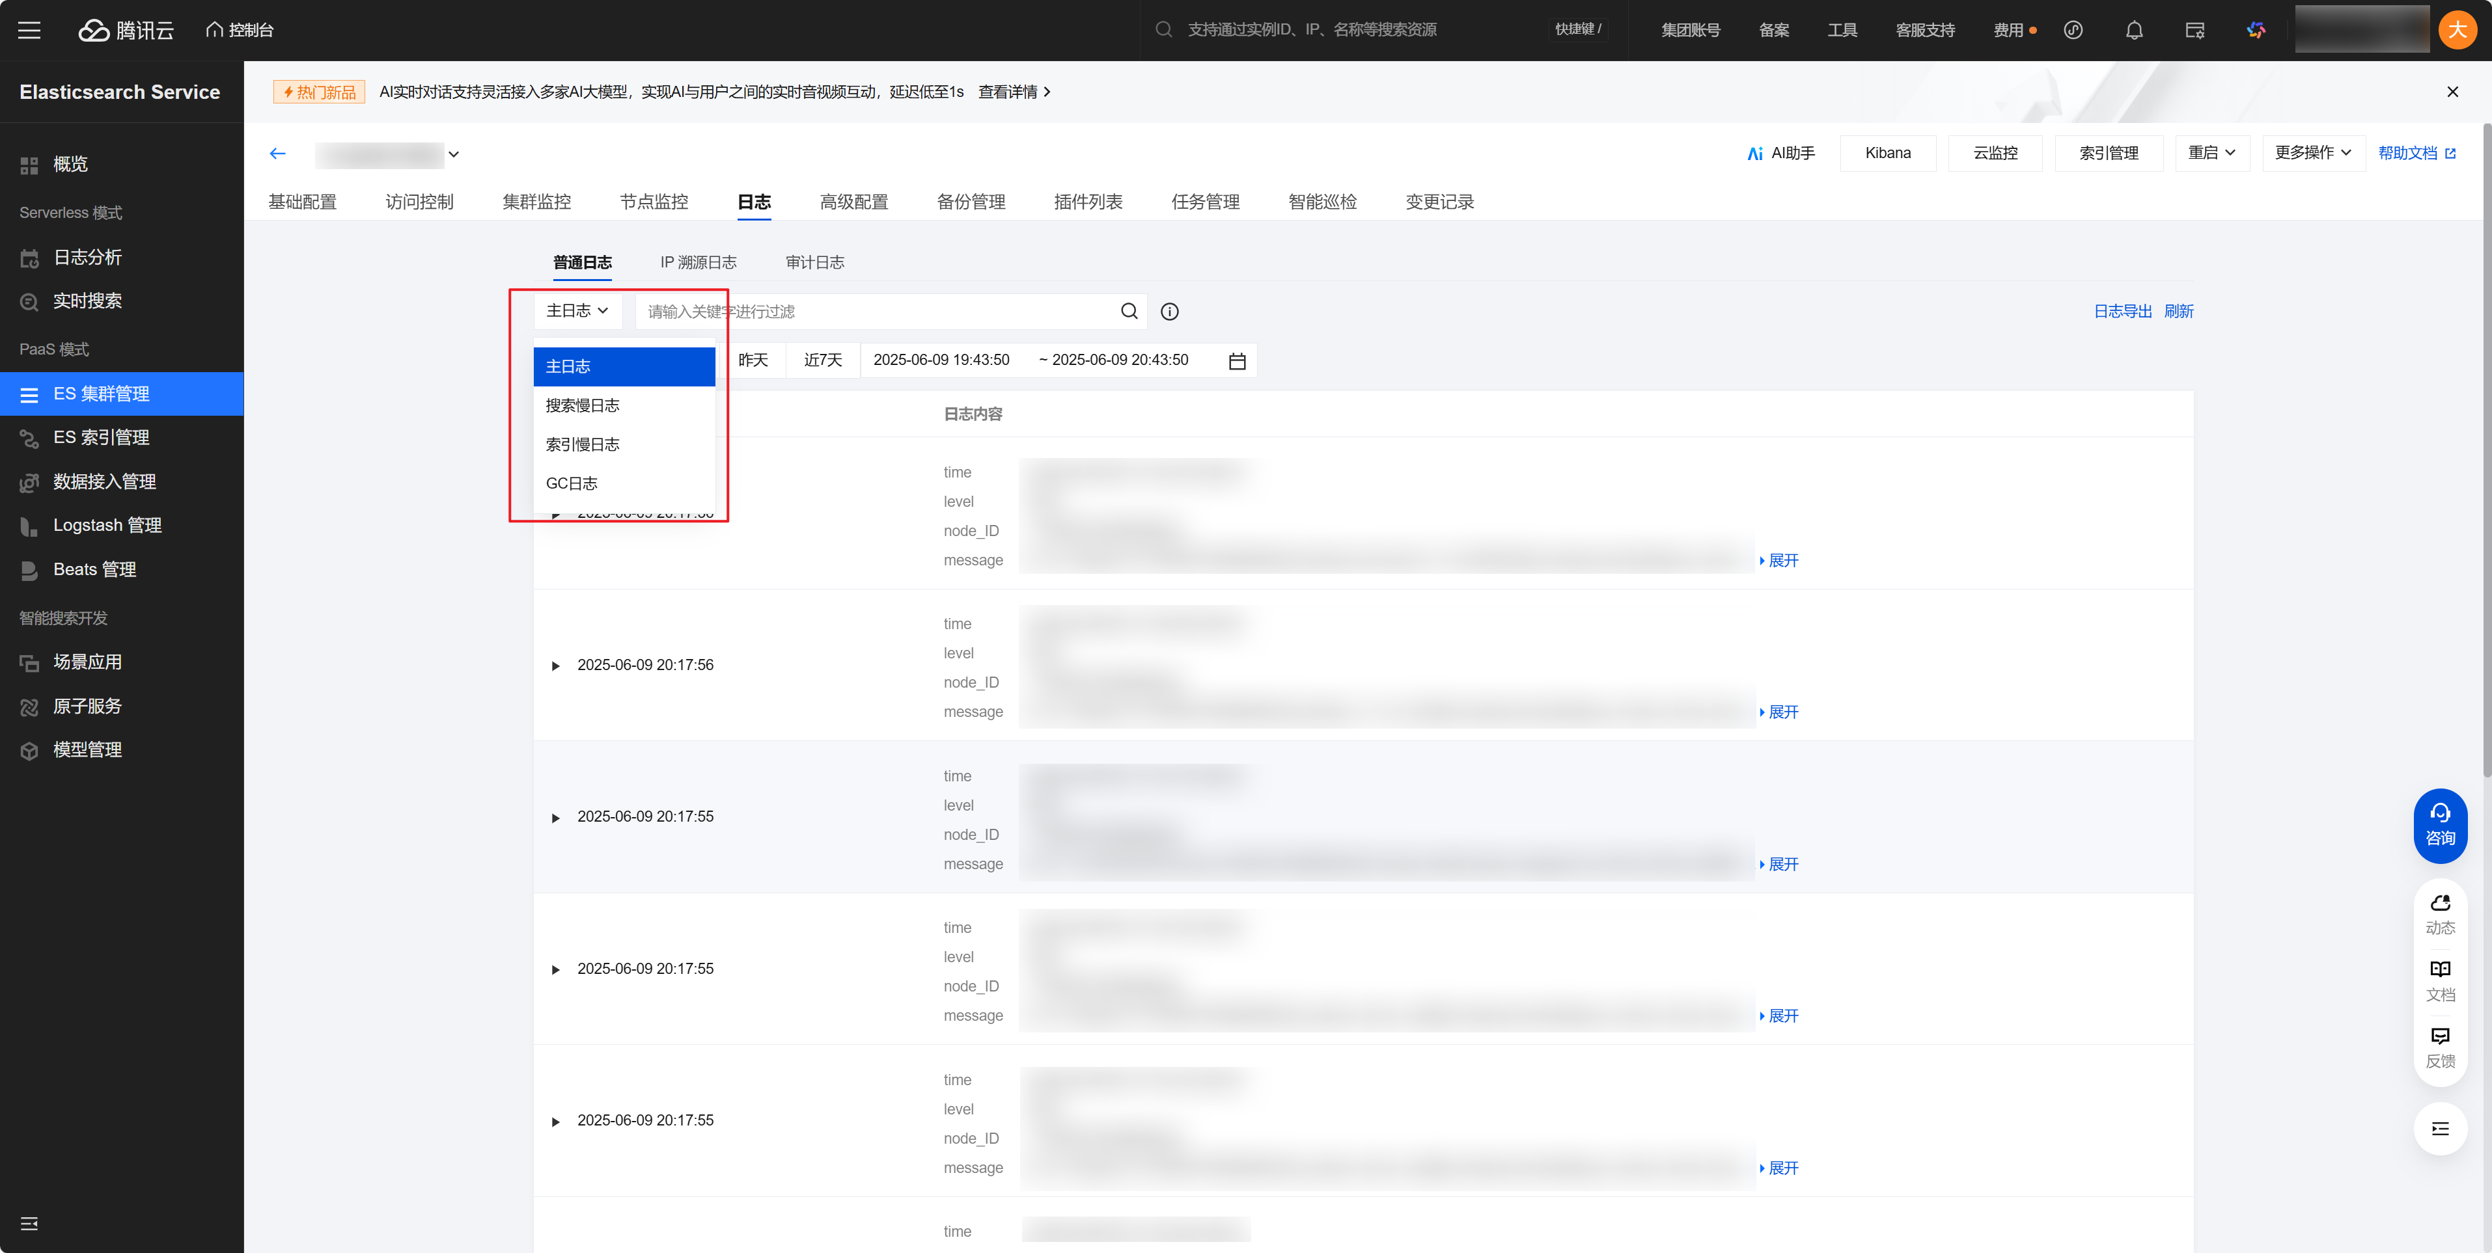Click the 刷新 refresh link
2492x1253 pixels.
[2178, 312]
